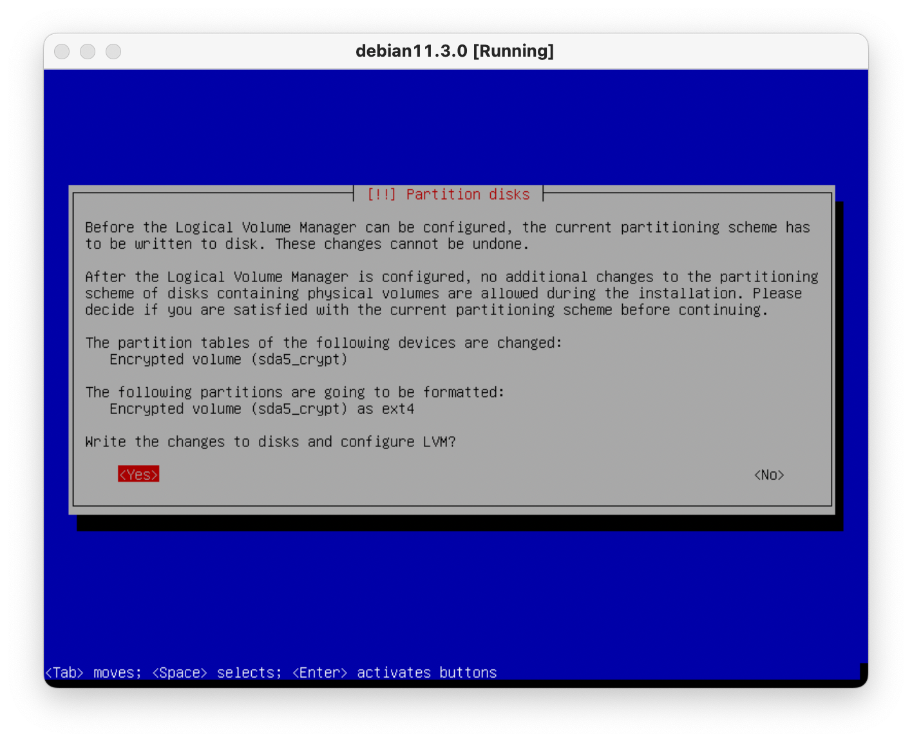Click the "Partition disks" dialog heading
912x742 pixels.
point(468,195)
